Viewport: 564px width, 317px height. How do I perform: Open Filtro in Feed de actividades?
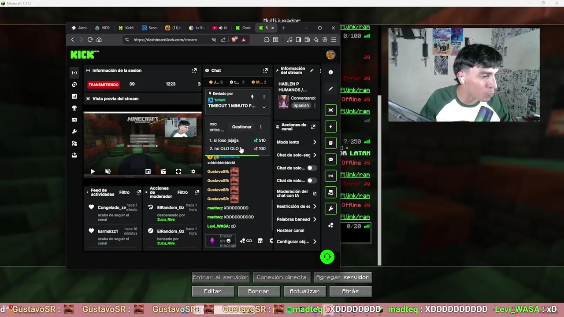(x=124, y=192)
